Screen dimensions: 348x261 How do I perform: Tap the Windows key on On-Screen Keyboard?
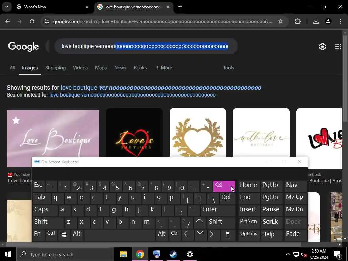64,235
